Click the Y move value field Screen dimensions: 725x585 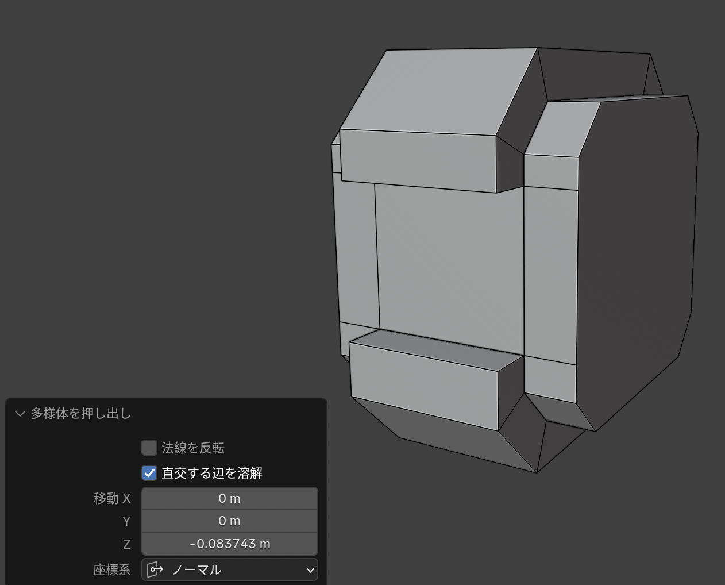[229, 521]
